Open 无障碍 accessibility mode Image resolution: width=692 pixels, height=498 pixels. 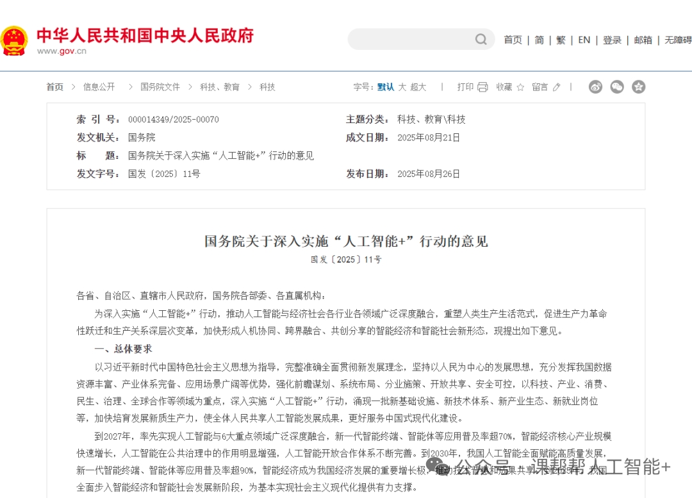[x=678, y=40]
